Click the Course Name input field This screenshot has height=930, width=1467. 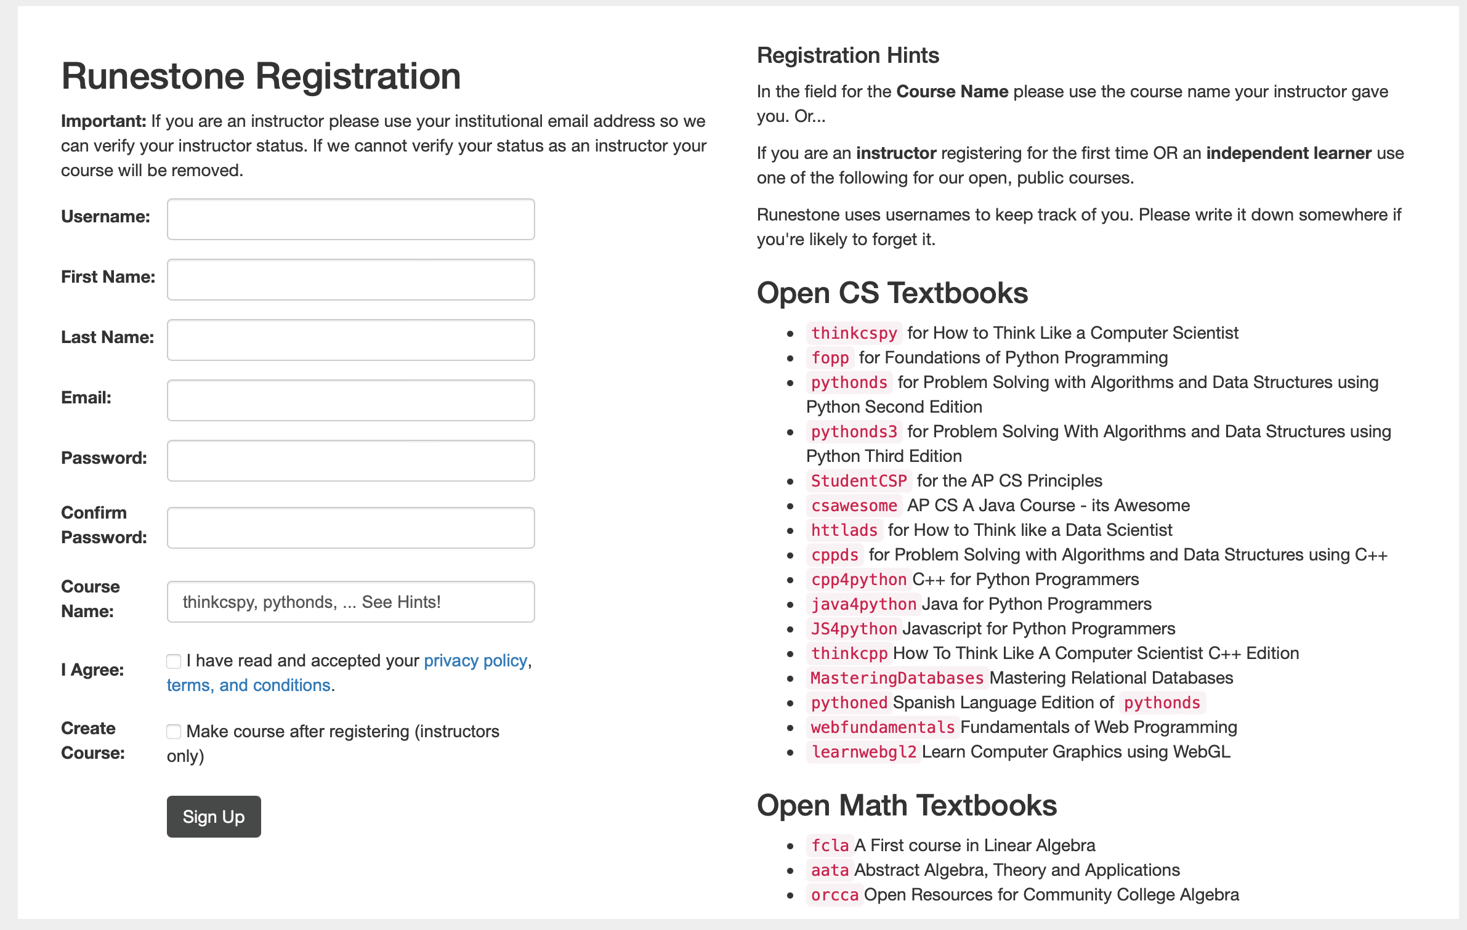(x=350, y=601)
